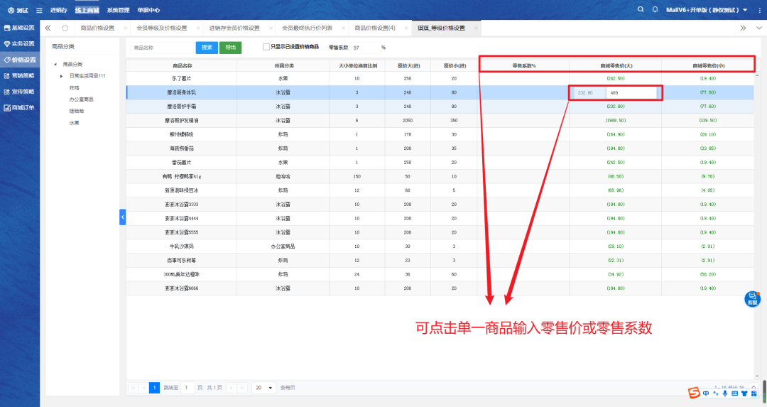Open the notification bell

(654, 10)
